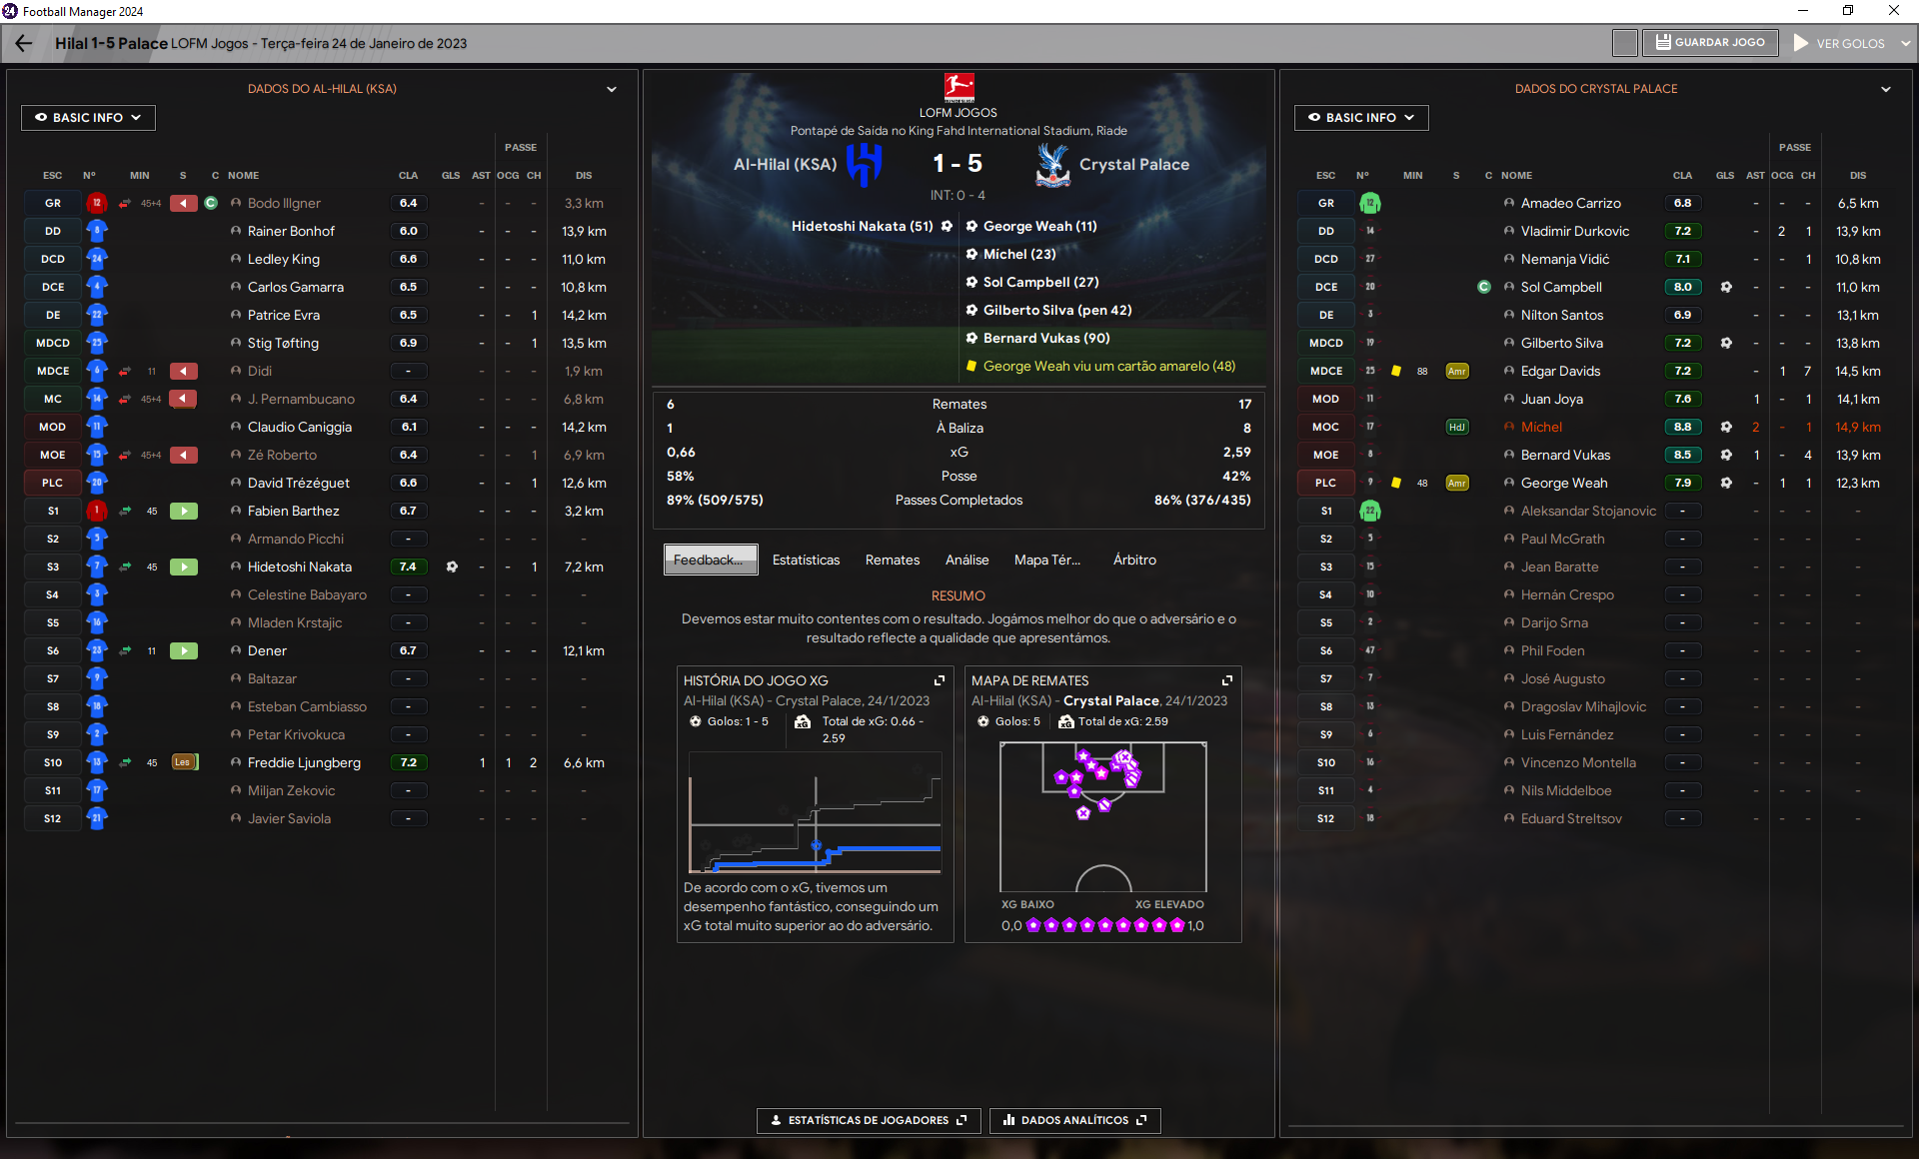
Task: Open Al-Hilal Basic Info view selector
Action: (x=88, y=117)
